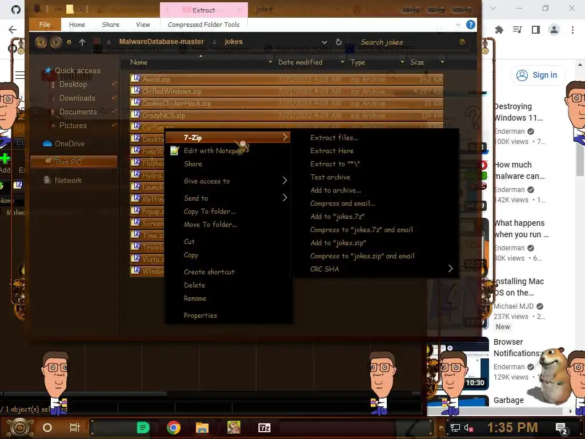Select Downloads in navigation pane
The image size is (585, 439).
pyautogui.click(x=77, y=98)
